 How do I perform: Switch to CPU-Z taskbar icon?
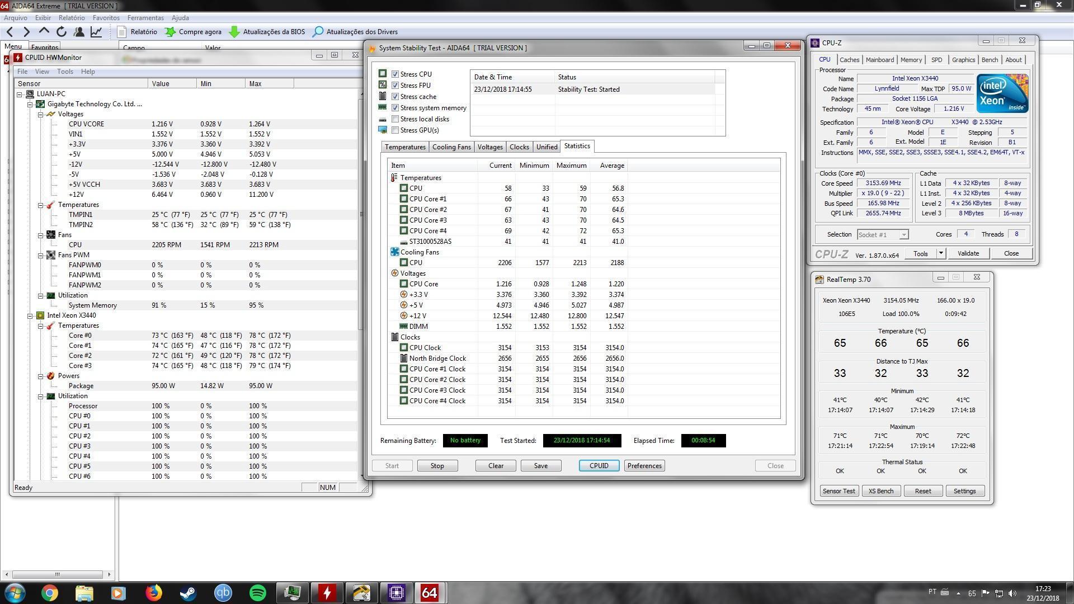(396, 593)
